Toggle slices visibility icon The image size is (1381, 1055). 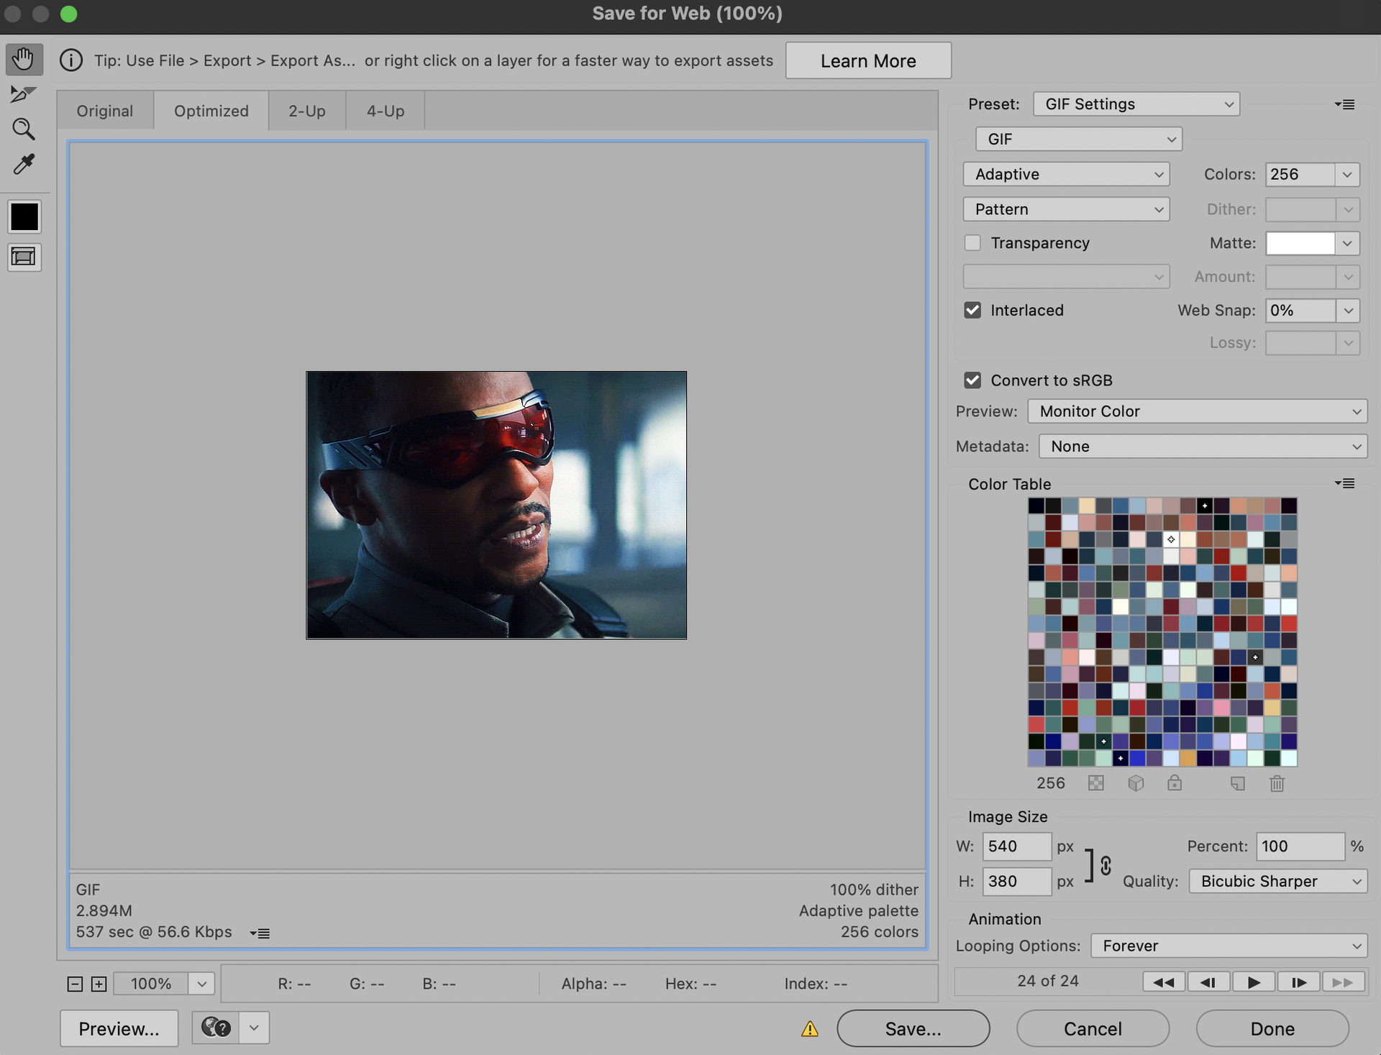tap(24, 257)
